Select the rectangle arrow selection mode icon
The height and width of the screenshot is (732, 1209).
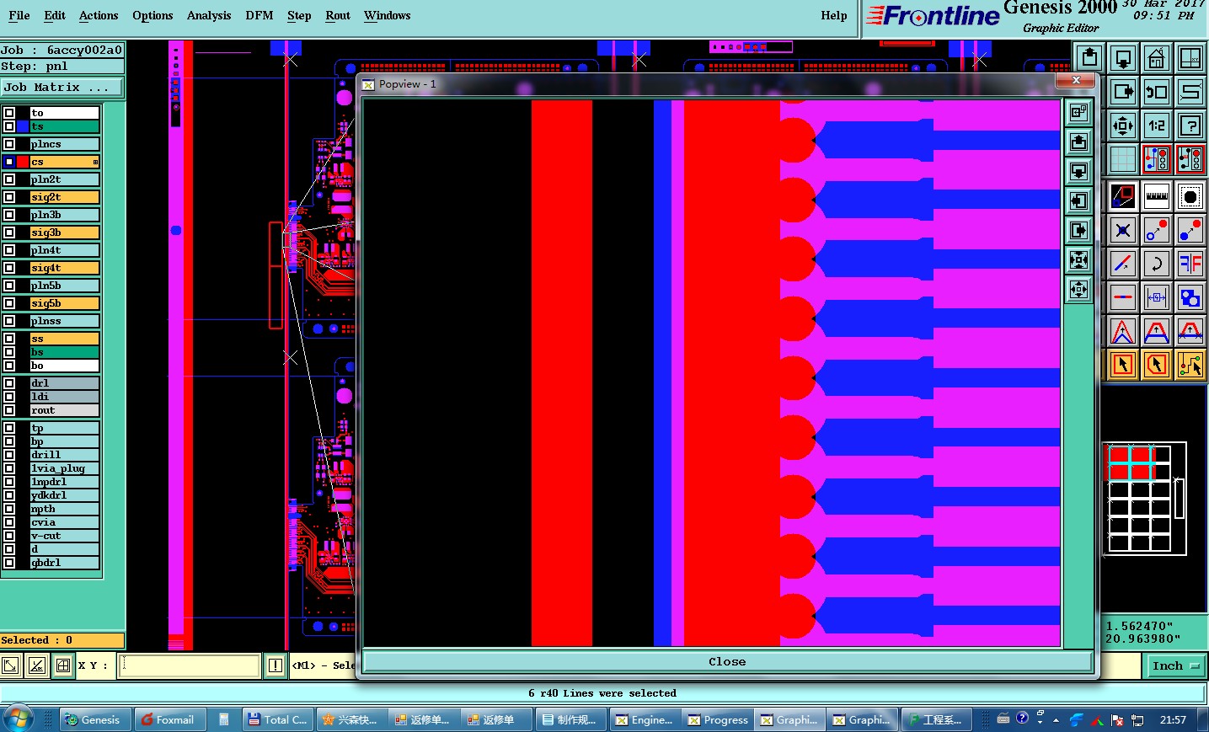pyautogui.click(x=1123, y=365)
